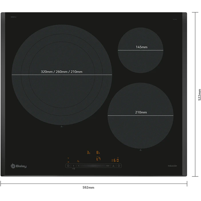Click the 592mm width dimension label
This screenshot has width=201, height=201.
click(x=88, y=188)
